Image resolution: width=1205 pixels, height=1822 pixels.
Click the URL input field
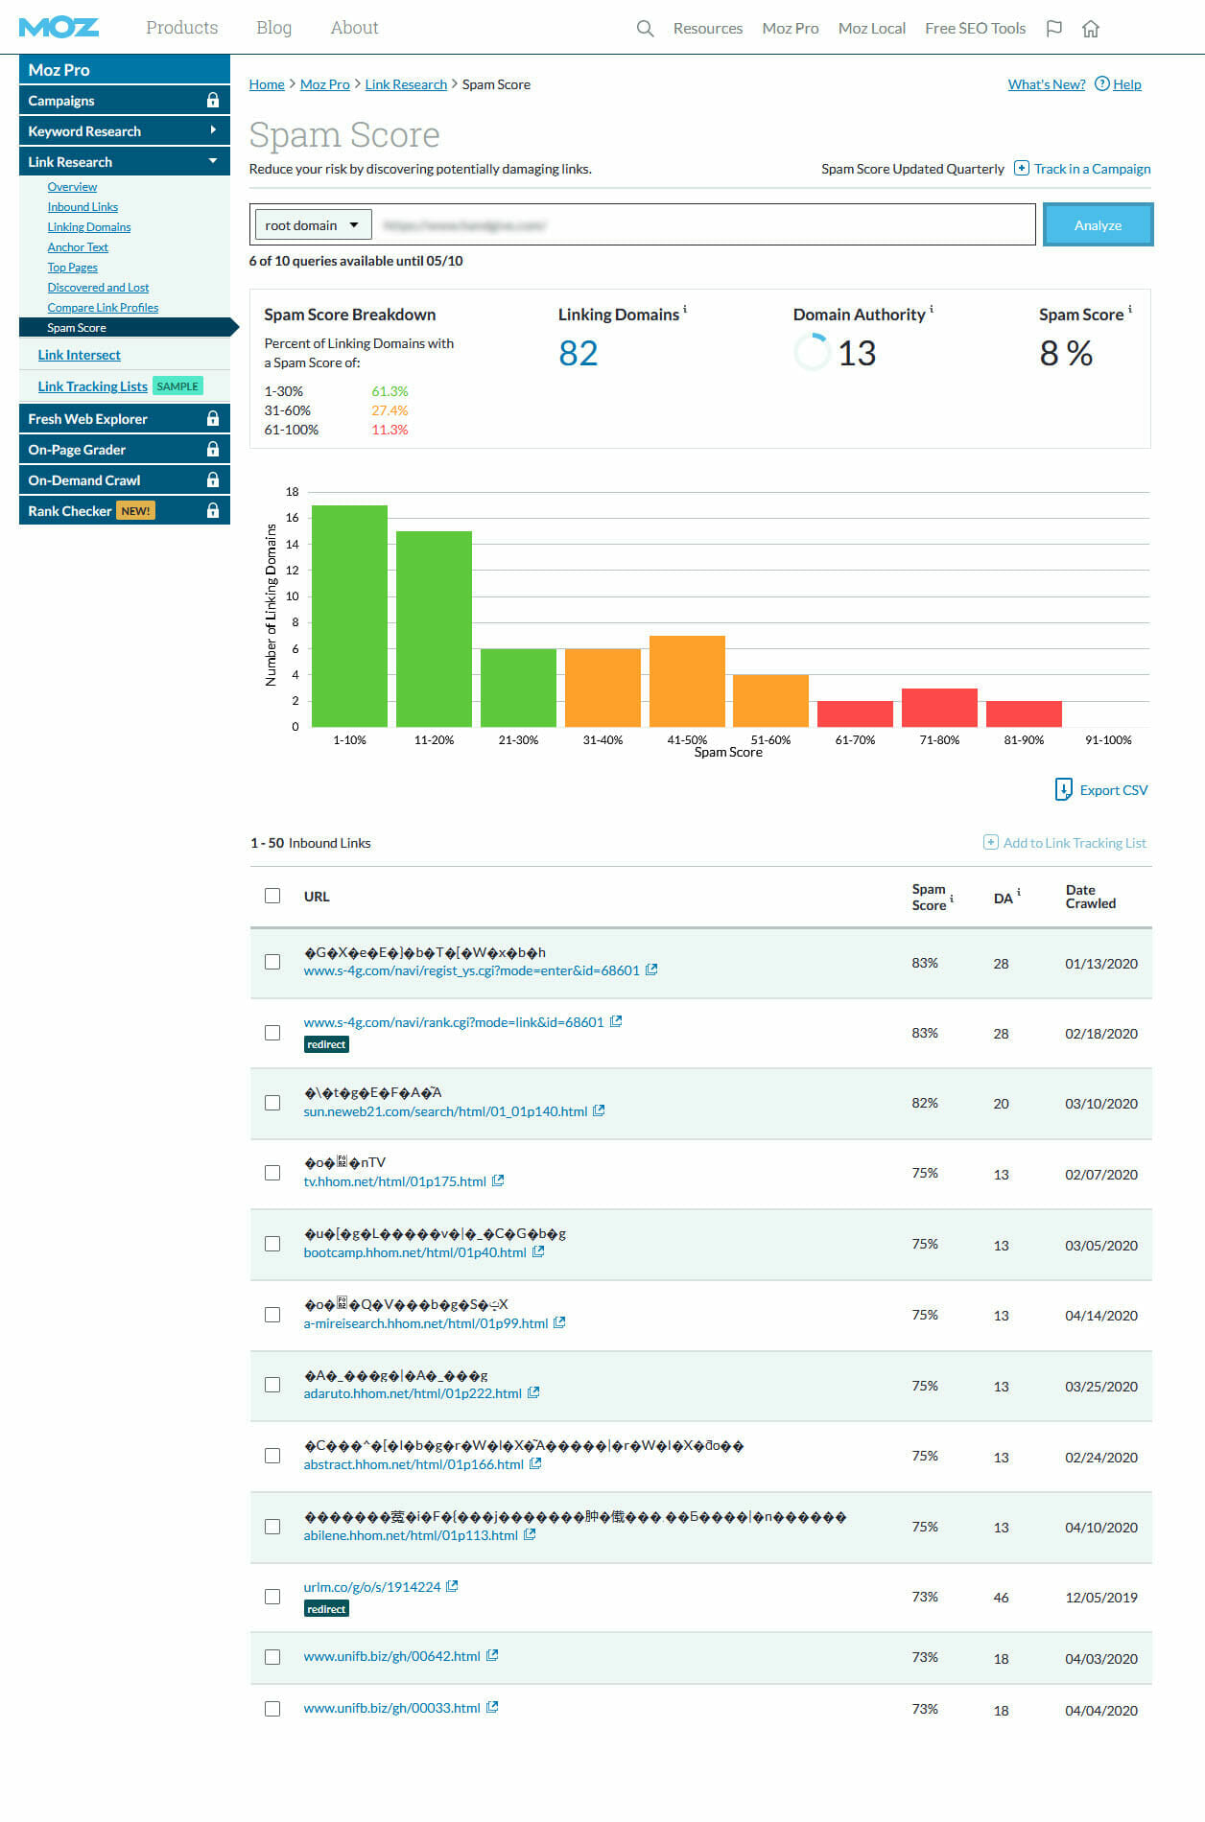coord(704,225)
